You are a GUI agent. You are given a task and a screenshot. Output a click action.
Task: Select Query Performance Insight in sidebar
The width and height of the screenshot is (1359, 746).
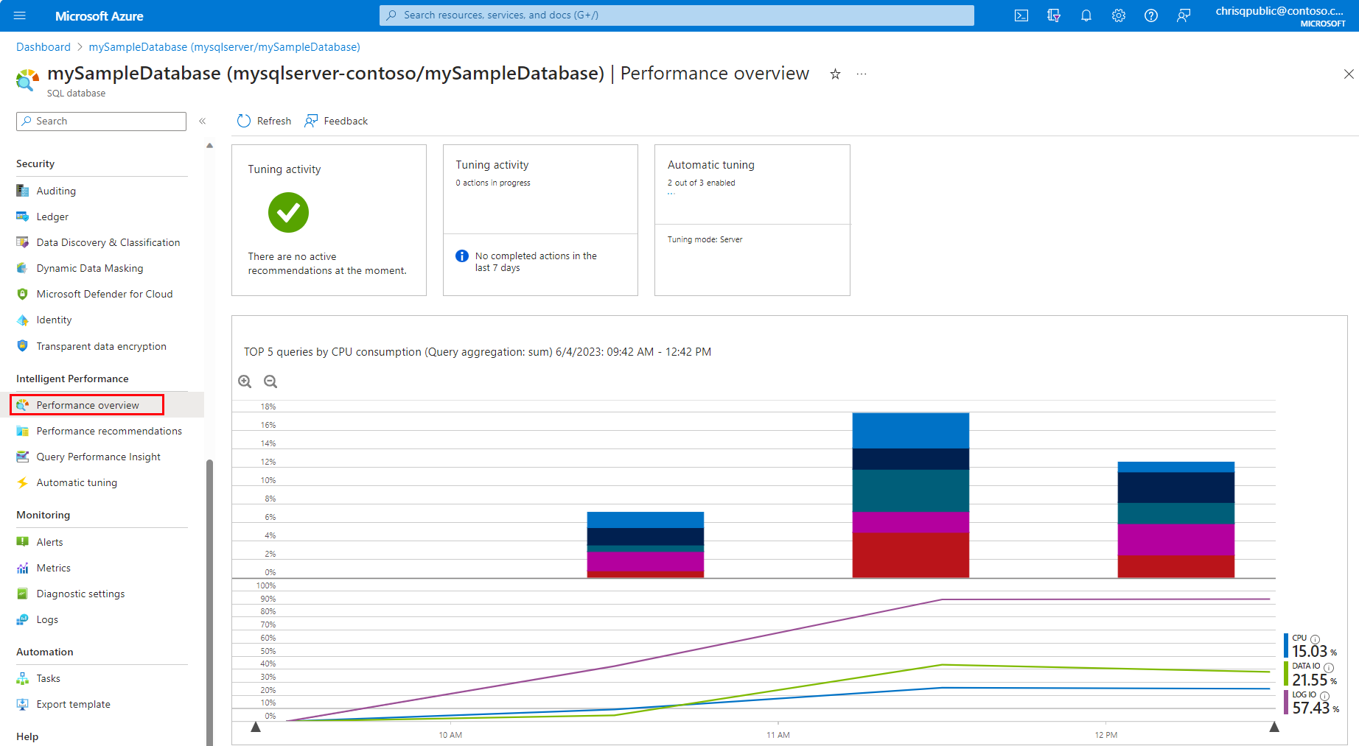pyautogui.click(x=98, y=457)
